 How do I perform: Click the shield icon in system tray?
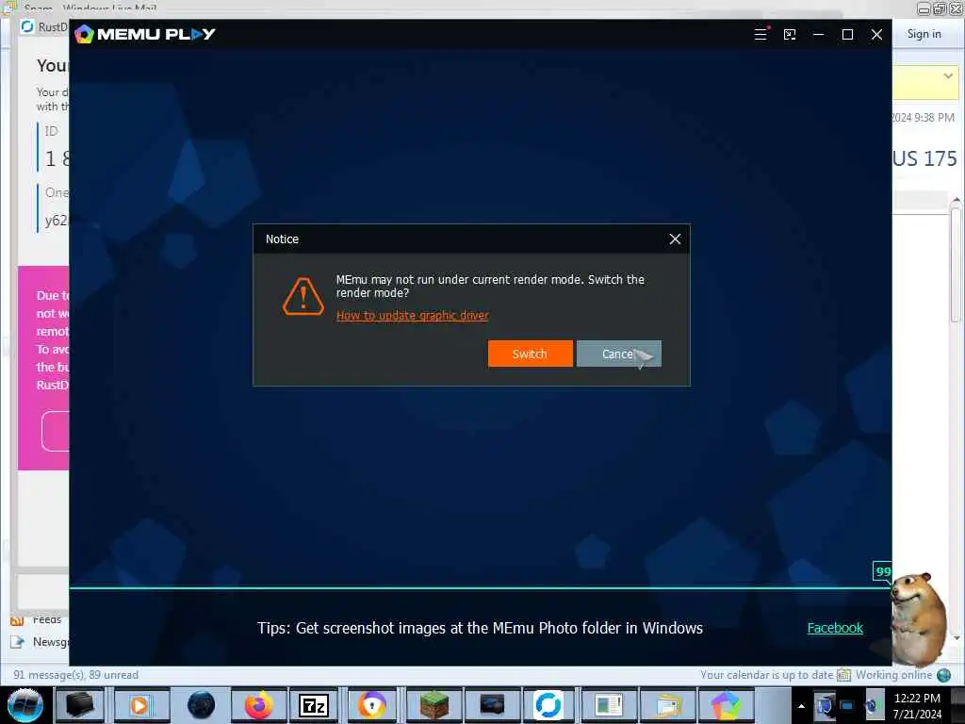click(824, 705)
